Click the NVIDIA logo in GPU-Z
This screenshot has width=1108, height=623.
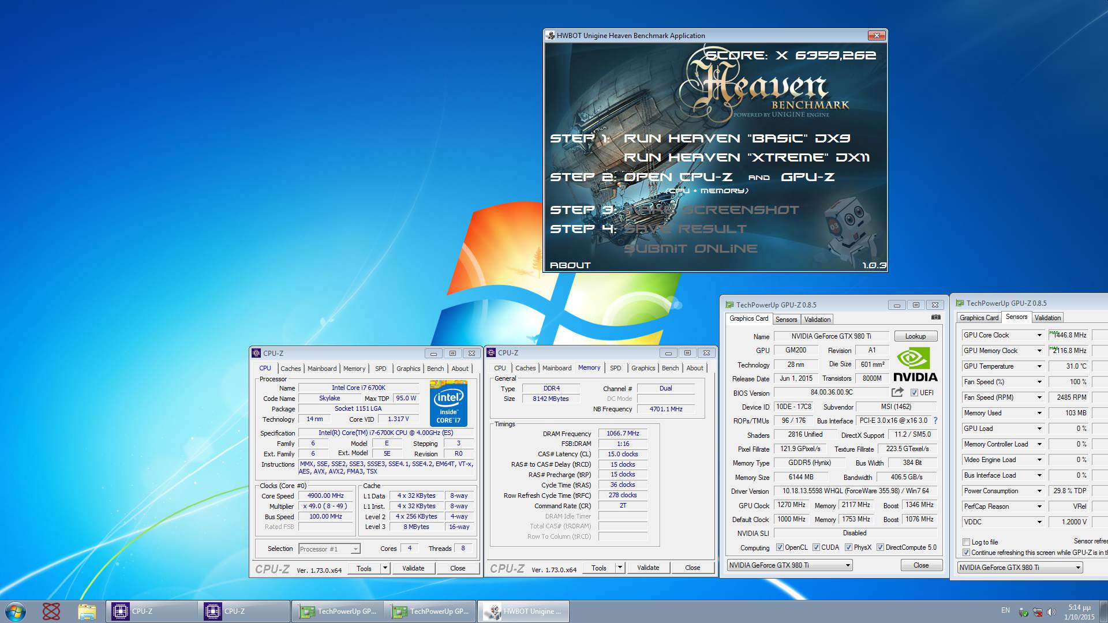click(915, 365)
